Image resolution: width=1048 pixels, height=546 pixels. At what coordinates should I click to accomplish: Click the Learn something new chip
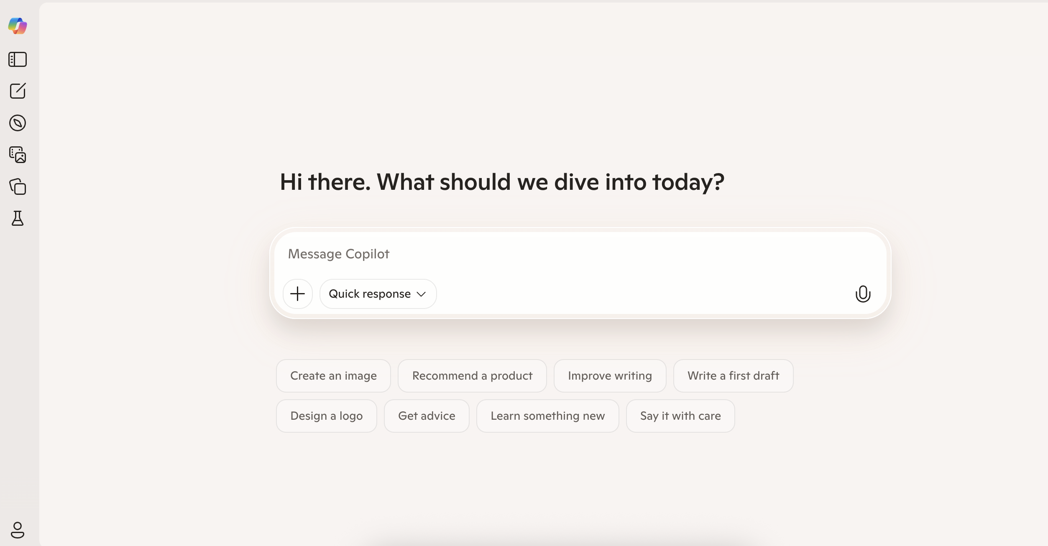547,416
